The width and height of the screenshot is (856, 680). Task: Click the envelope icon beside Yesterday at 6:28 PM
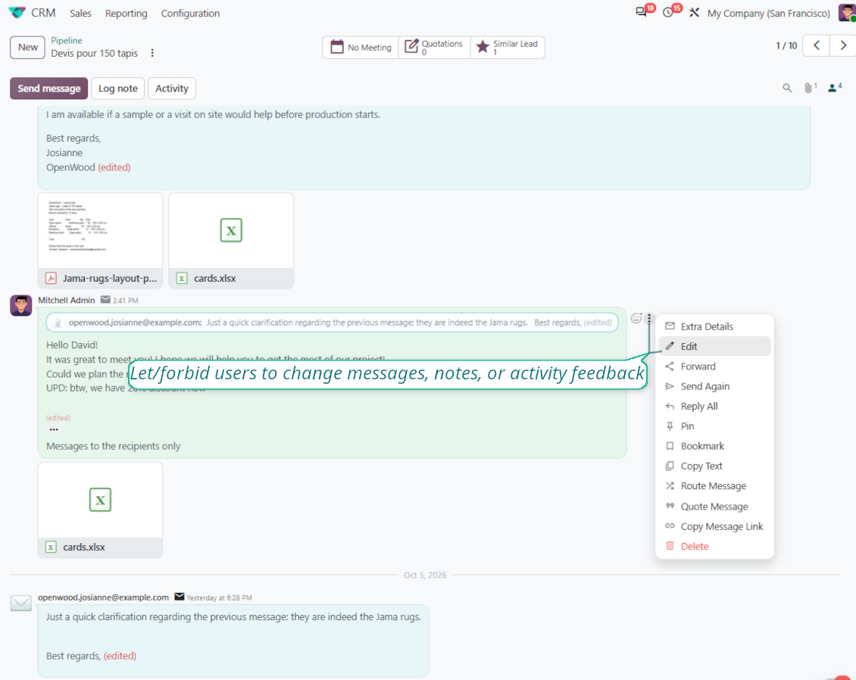point(179,597)
